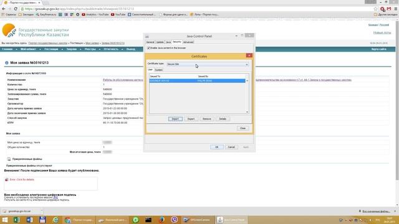Click the Export button in Certificates
Viewport: 399px width, 224px height.
tap(191, 119)
